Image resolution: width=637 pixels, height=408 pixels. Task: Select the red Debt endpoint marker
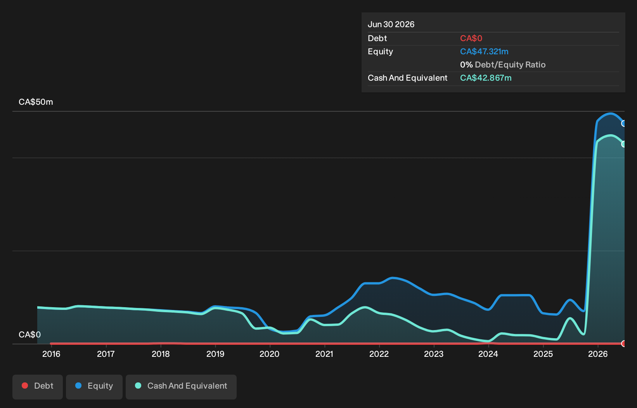pos(624,344)
